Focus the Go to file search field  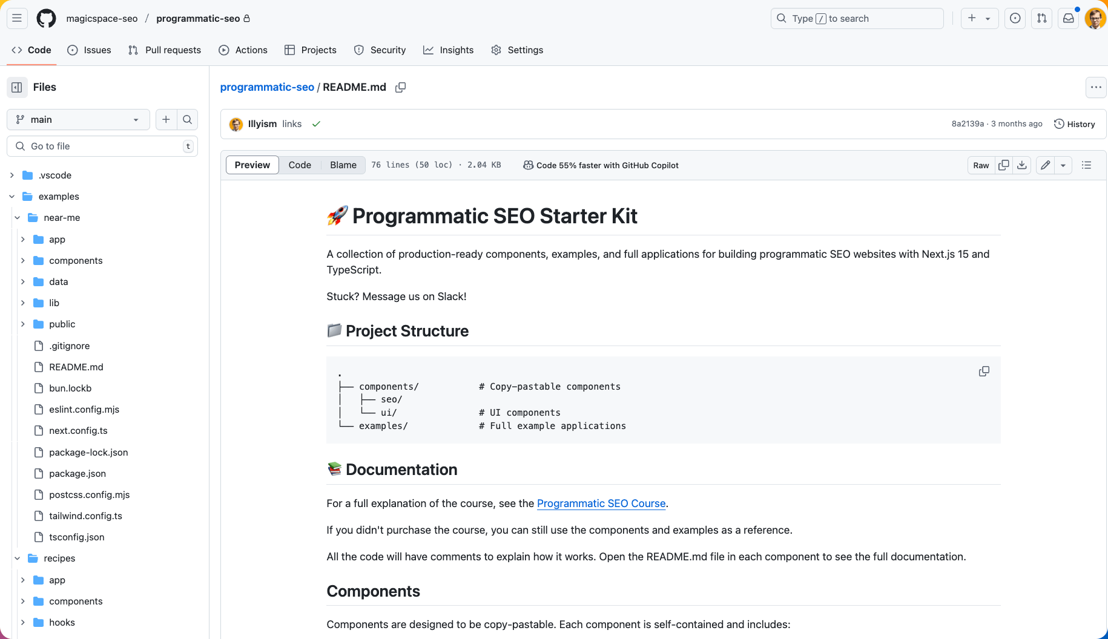pyautogui.click(x=102, y=146)
